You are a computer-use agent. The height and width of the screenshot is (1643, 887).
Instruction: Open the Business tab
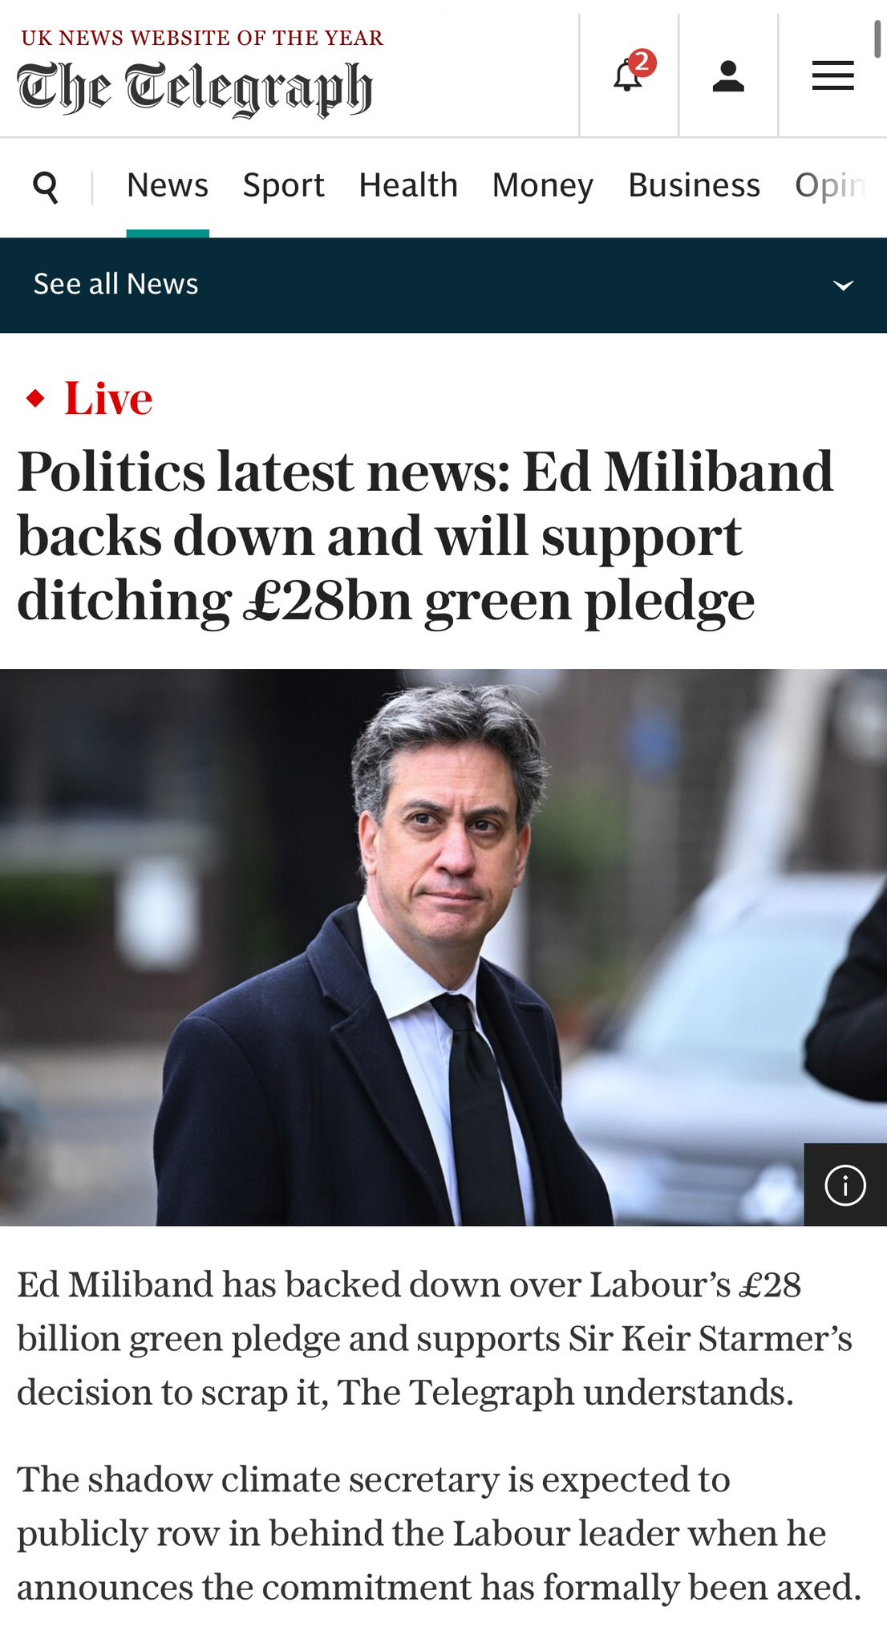[x=694, y=185]
